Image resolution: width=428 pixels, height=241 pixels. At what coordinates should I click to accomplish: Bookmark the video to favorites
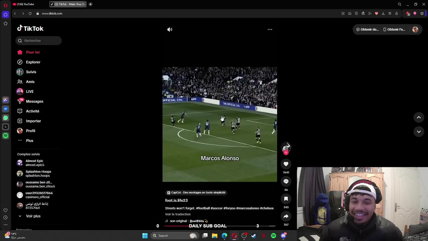coord(286,199)
